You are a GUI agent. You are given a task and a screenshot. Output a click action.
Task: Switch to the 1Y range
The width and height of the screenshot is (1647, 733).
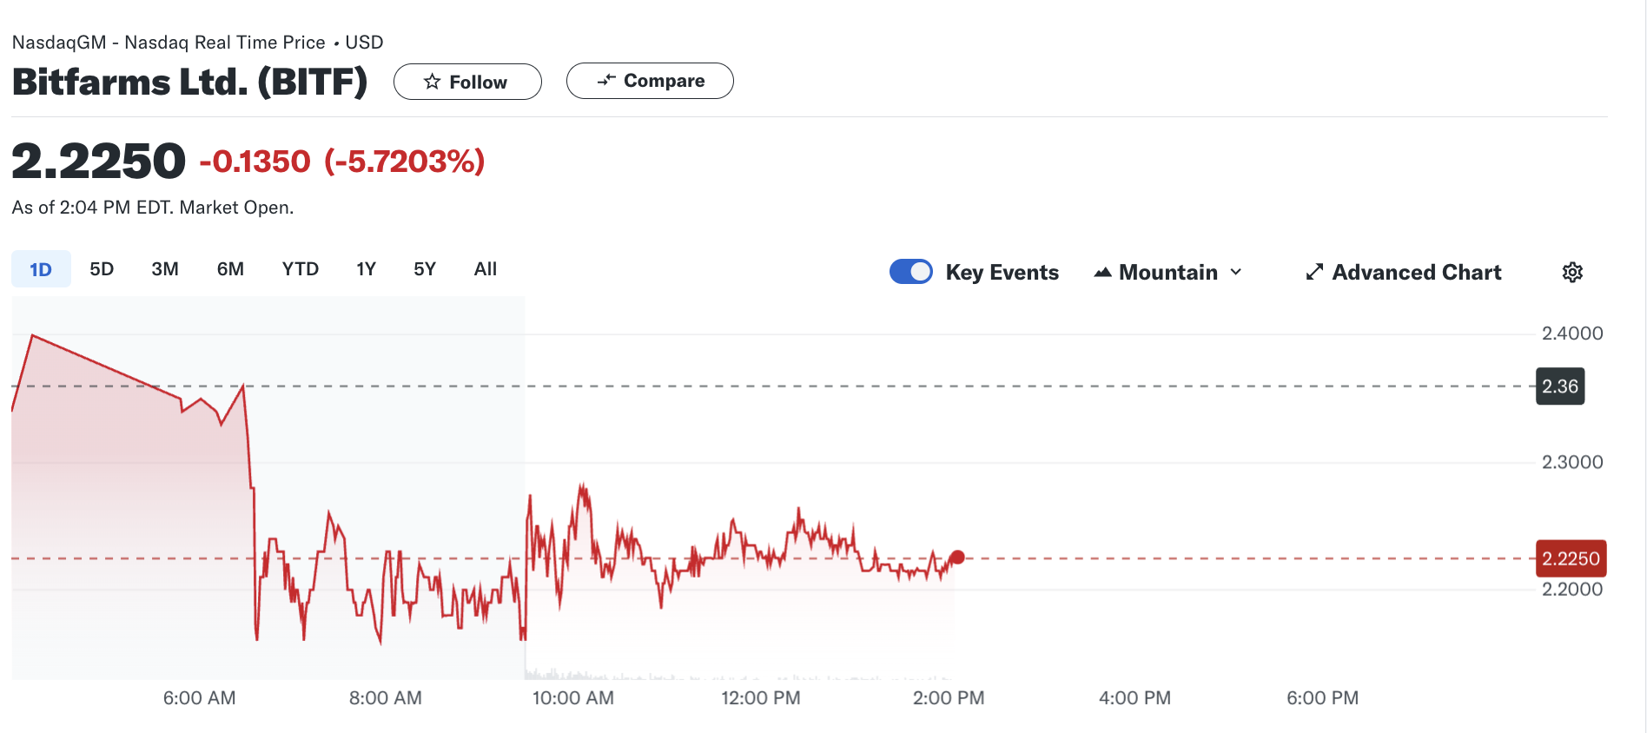coord(366,269)
